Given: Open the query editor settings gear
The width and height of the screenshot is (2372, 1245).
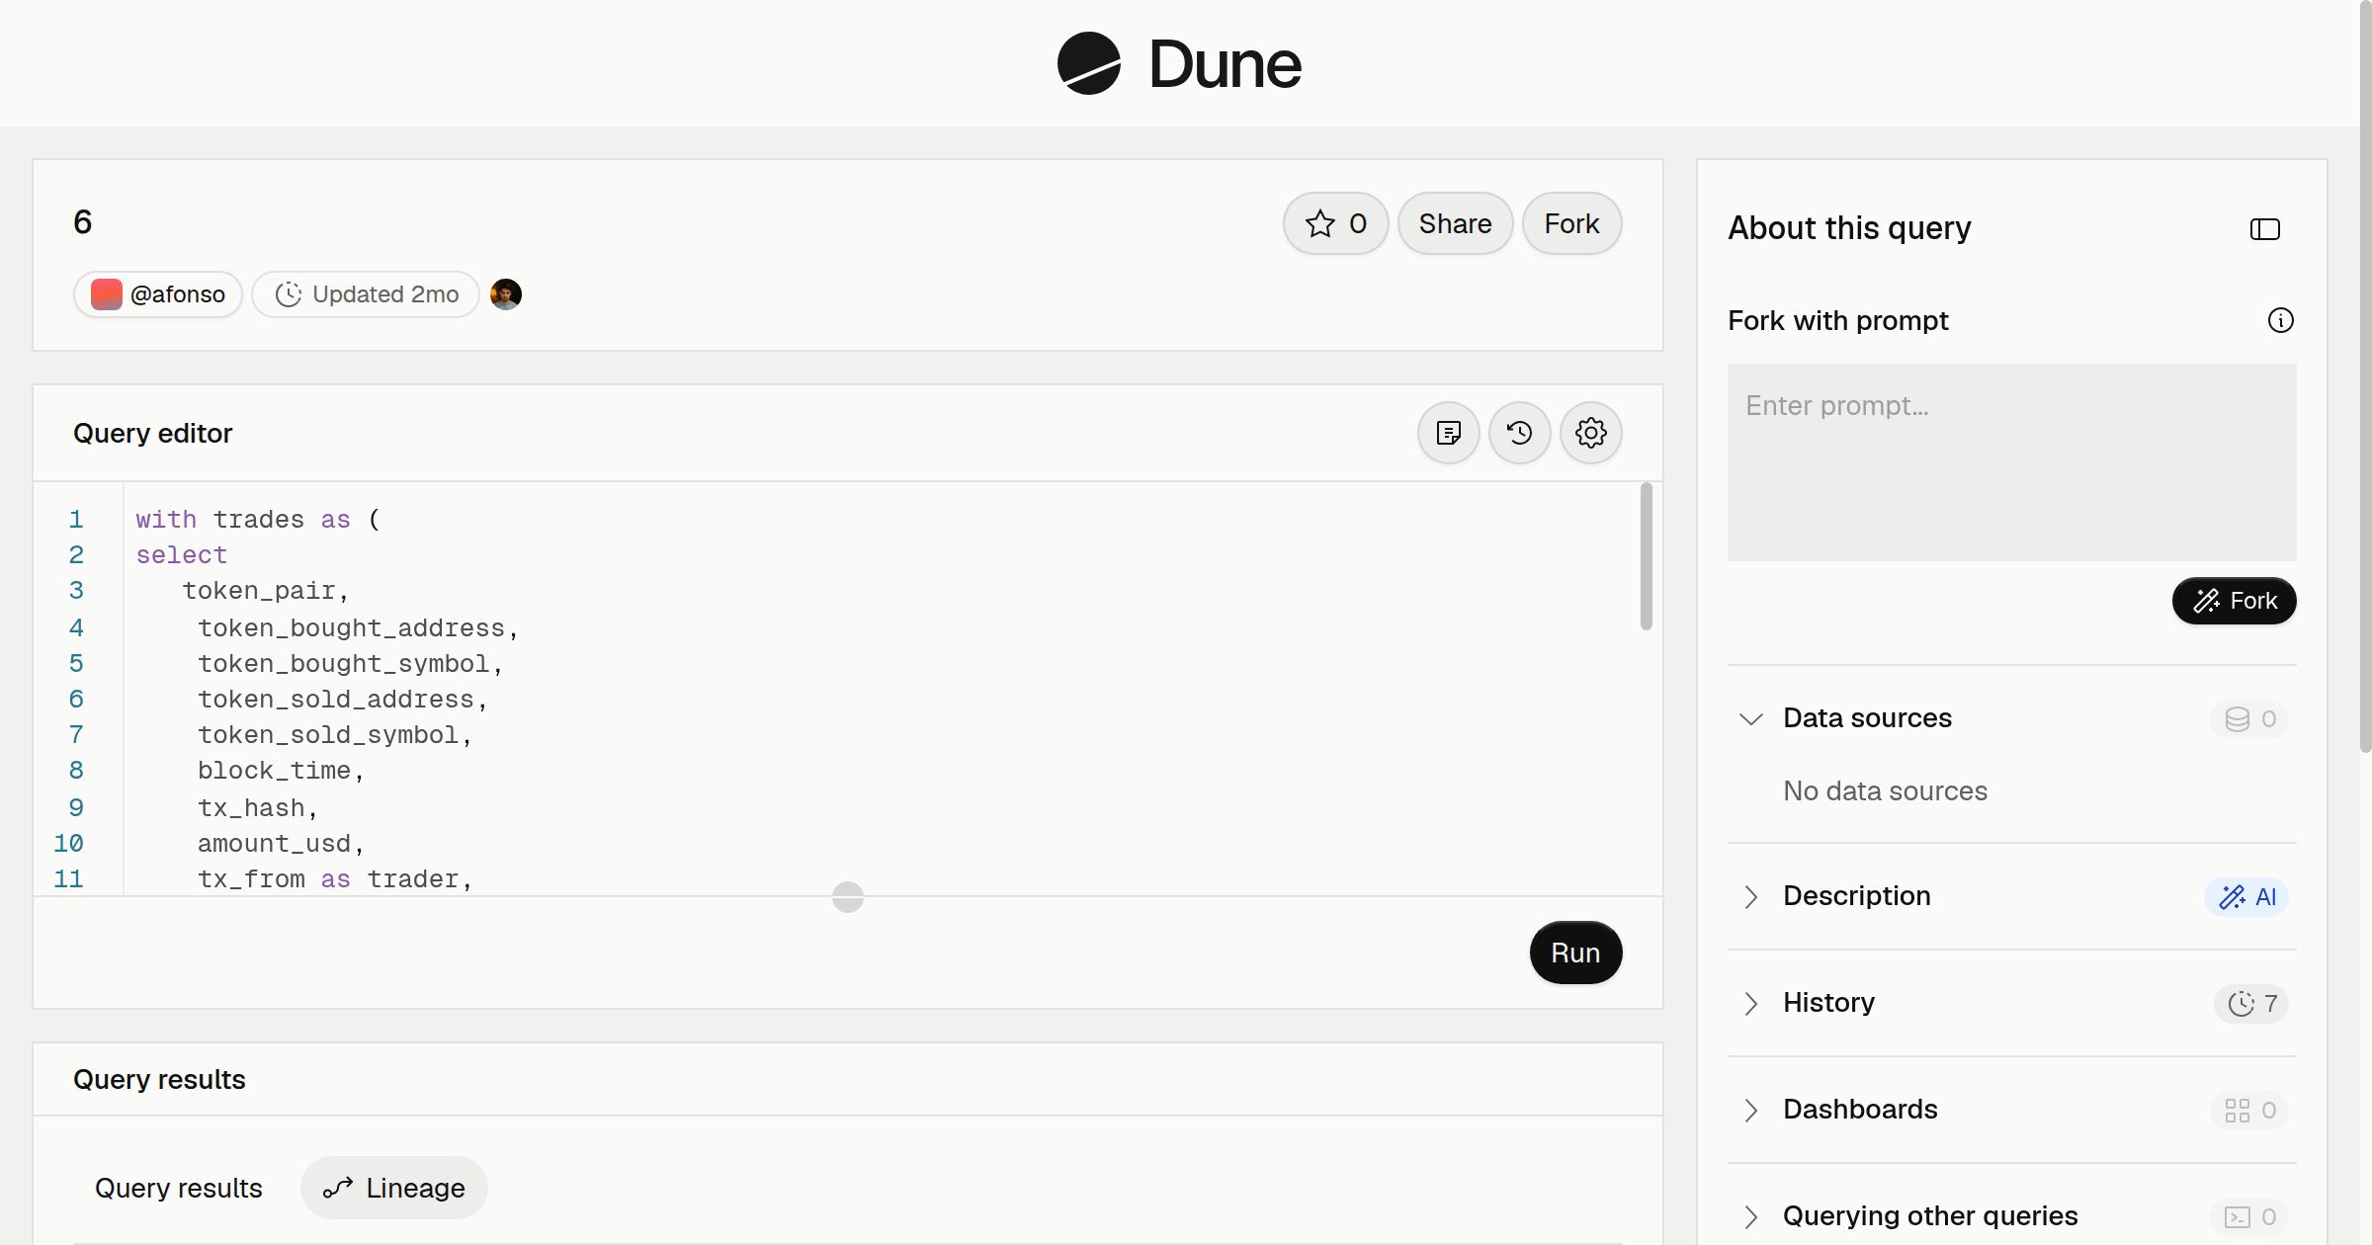Looking at the screenshot, I should [1590, 433].
